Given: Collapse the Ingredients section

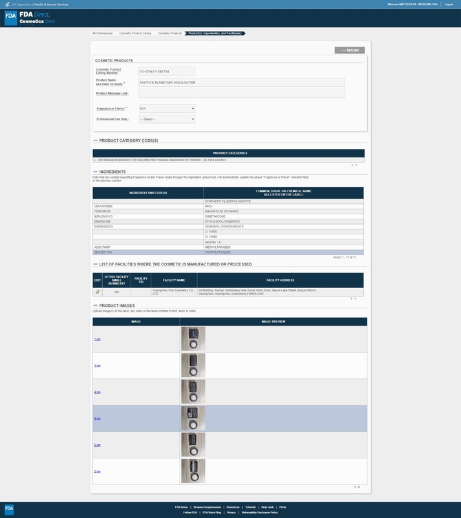Looking at the screenshot, I should (x=96, y=172).
